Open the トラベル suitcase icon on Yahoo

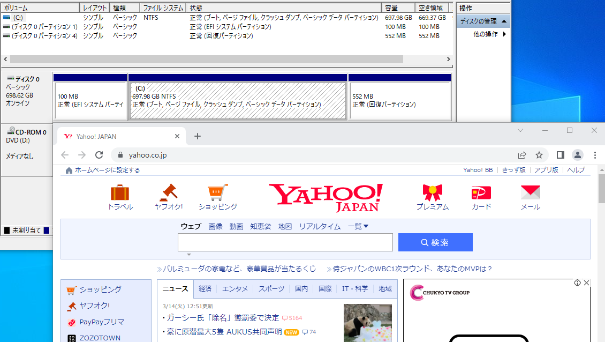(x=119, y=192)
